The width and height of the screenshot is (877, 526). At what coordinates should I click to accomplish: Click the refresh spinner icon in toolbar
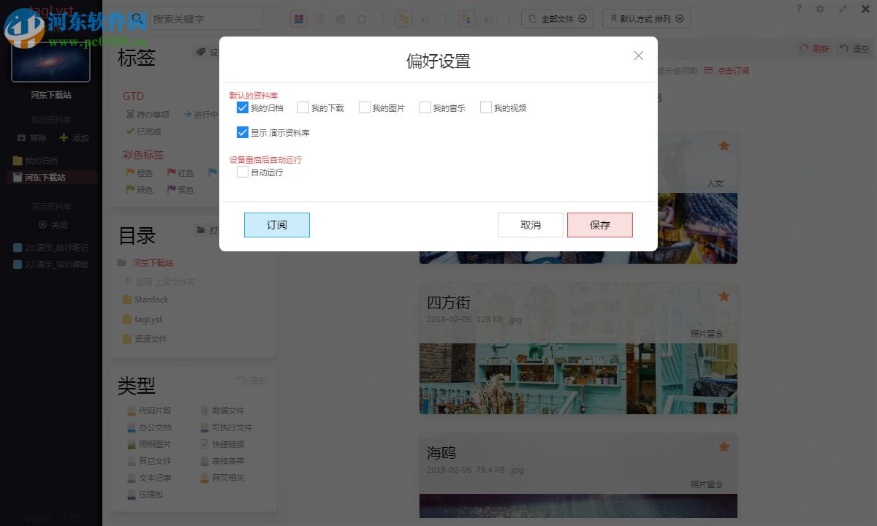click(x=361, y=18)
